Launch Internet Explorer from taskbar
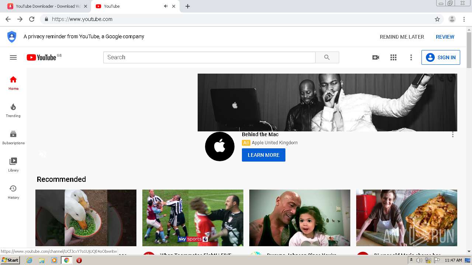 [29, 260]
